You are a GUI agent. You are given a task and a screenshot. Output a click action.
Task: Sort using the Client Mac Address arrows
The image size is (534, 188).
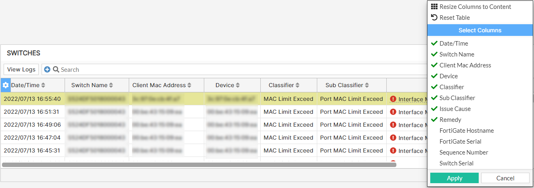(x=189, y=85)
